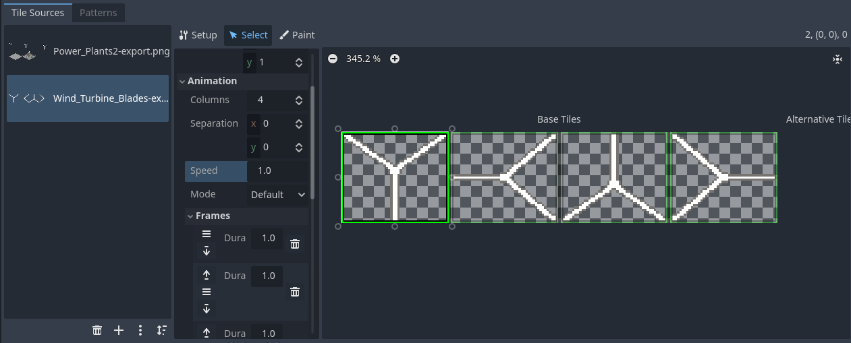Edit the third frame's duration field
Viewport: 851px width, 343px height.
click(x=267, y=332)
